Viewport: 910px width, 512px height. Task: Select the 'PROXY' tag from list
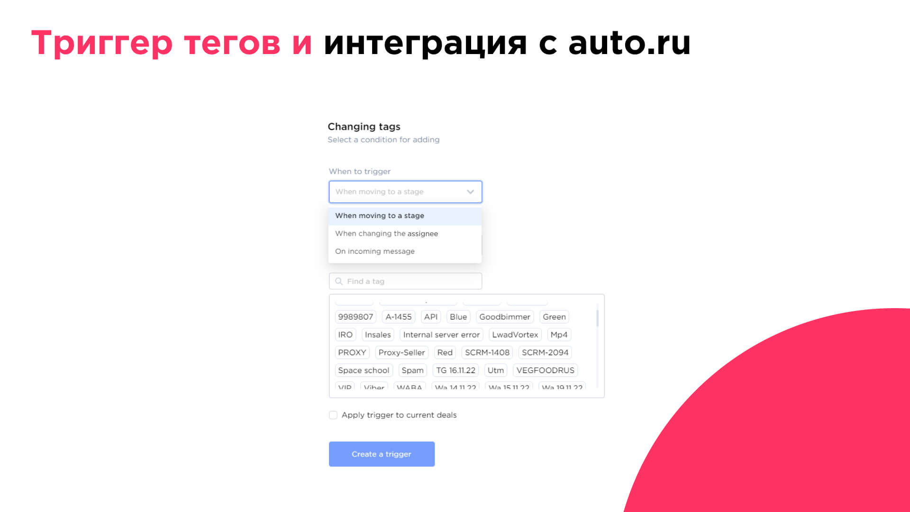352,352
